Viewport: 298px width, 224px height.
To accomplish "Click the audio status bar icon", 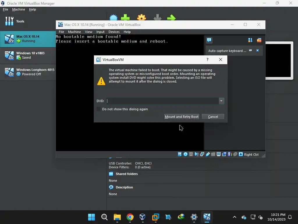I will click(x=196, y=154).
